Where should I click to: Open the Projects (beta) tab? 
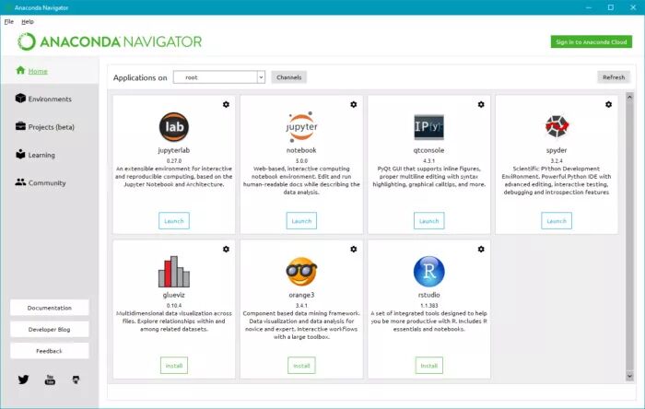click(x=50, y=126)
